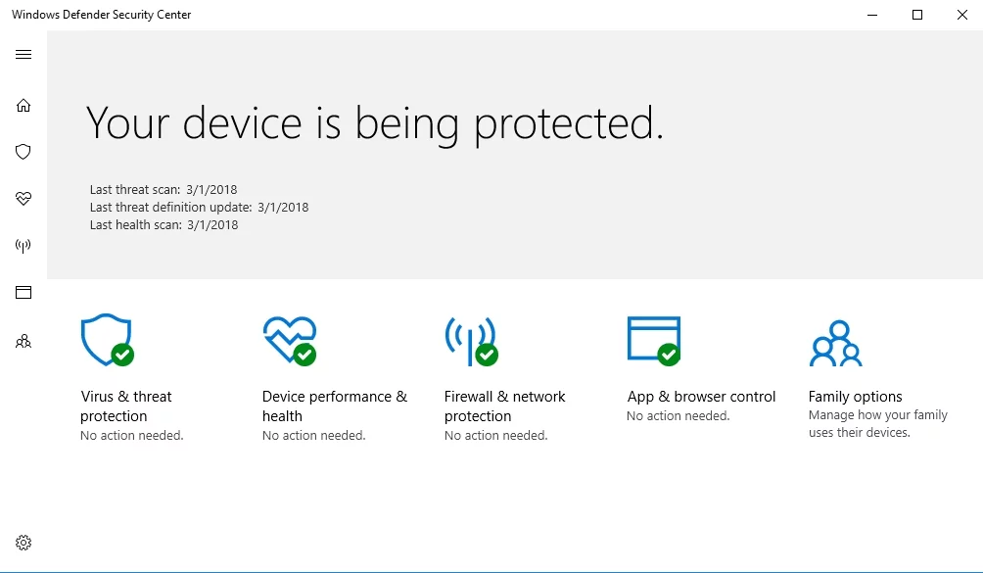This screenshot has width=983, height=573.
Task: Open Firewall & network protection link
Action: (x=504, y=406)
